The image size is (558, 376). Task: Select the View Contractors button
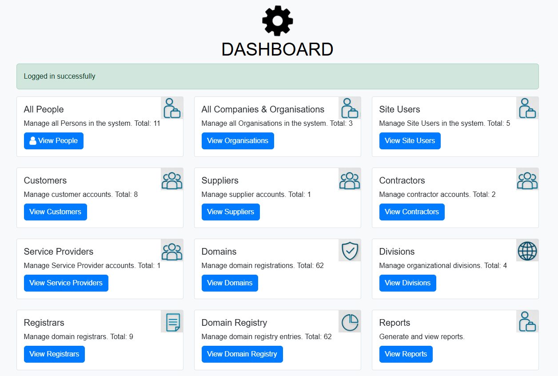412,212
